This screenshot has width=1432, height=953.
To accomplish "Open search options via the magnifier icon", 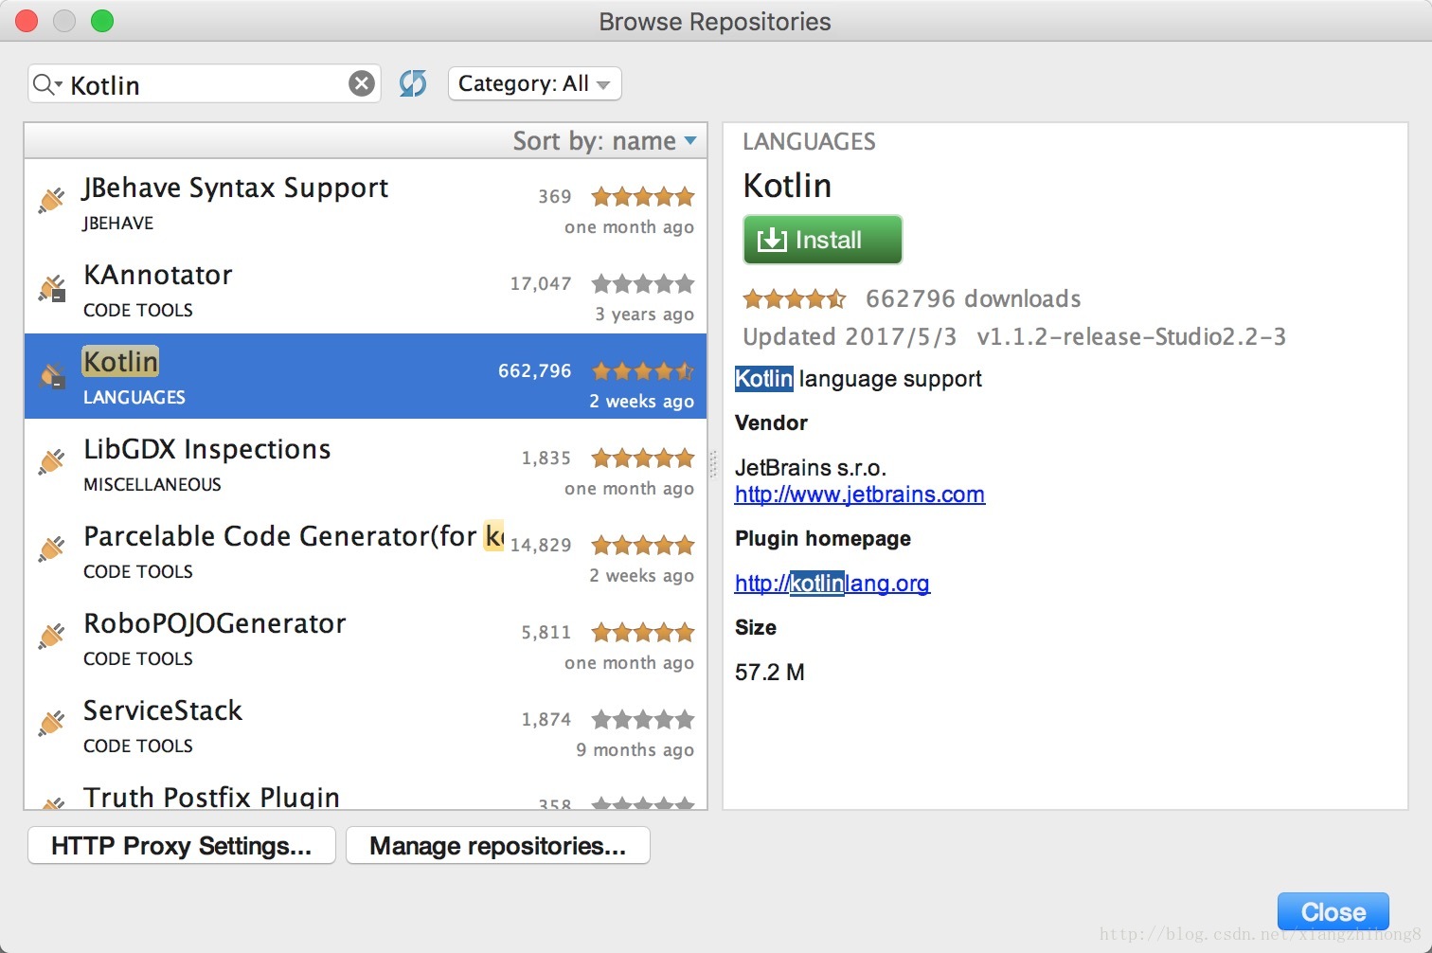I will coord(46,85).
